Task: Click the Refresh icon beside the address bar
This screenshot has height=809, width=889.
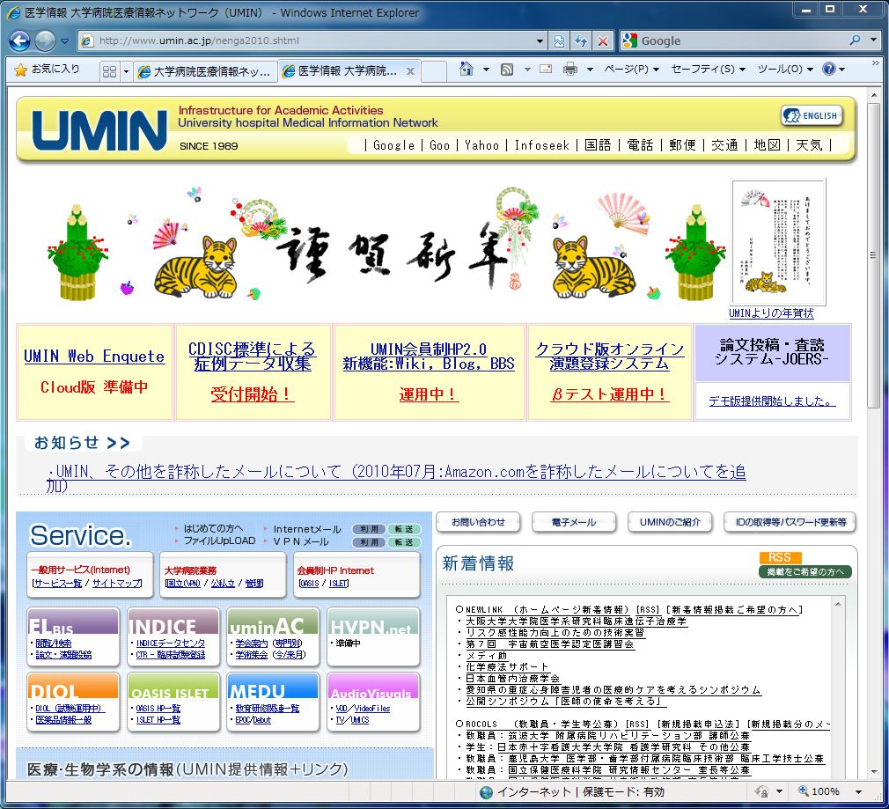Action: (x=581, y=40)
